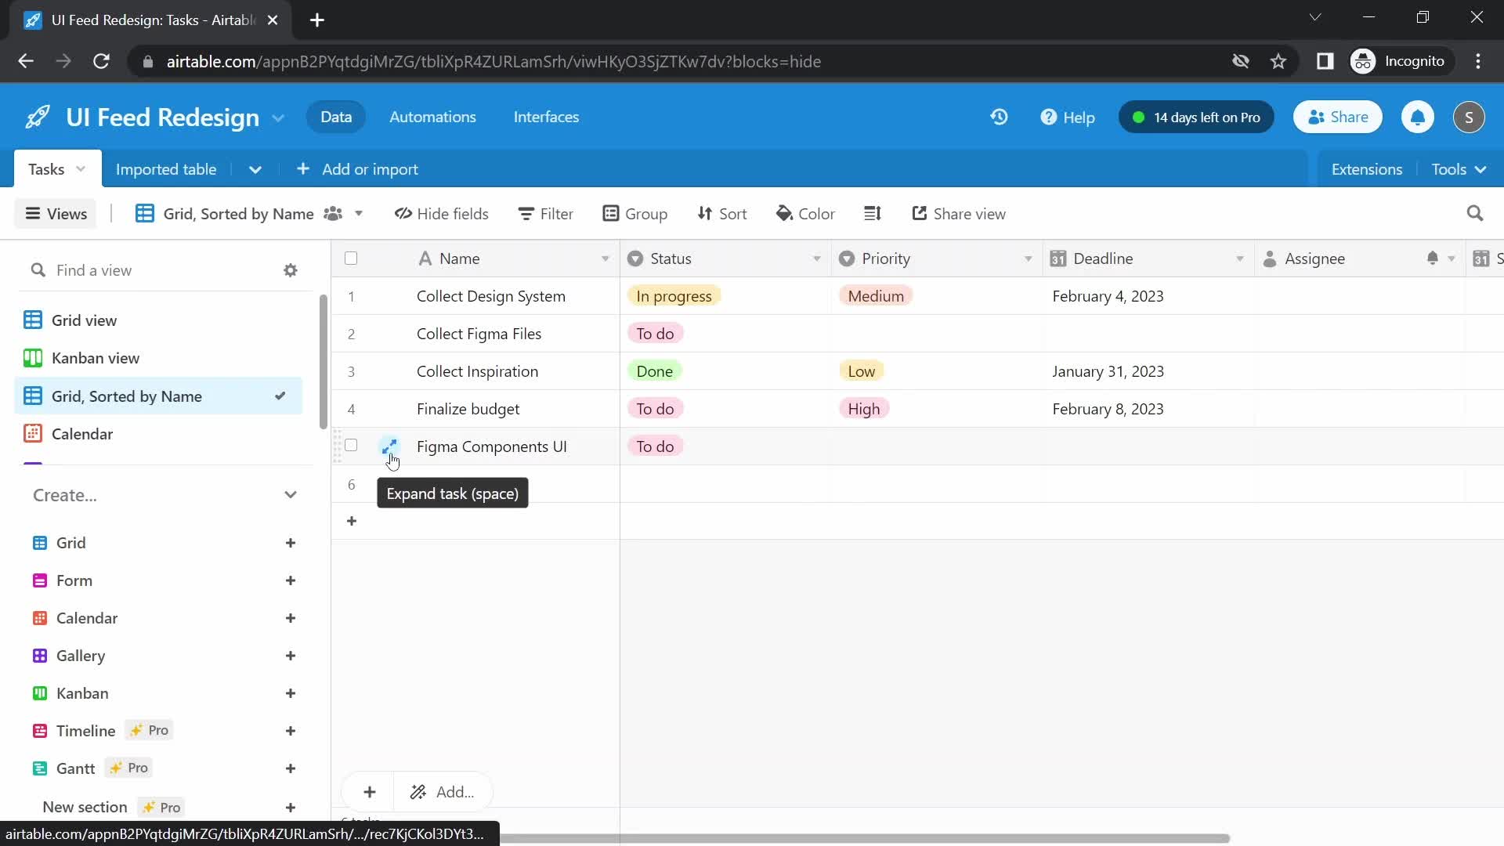Toggle the master select checkbox in header
This screenshot has height=846, width=1504.
click(351, 258)
